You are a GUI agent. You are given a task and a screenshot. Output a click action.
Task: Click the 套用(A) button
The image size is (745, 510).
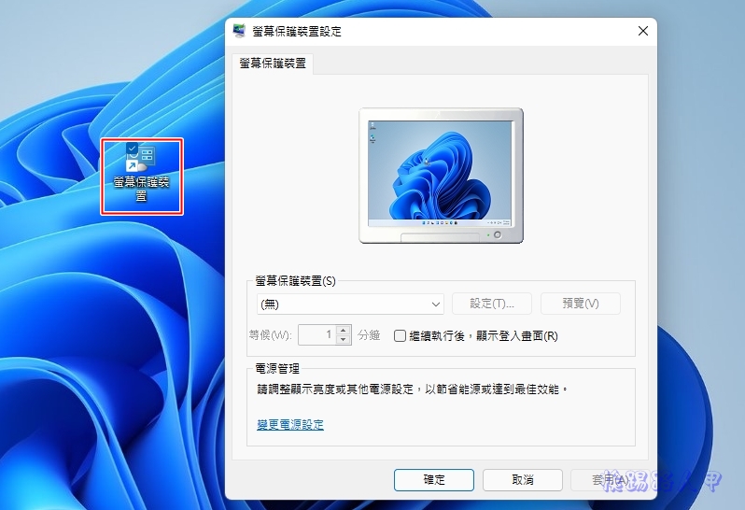[611, 480]
